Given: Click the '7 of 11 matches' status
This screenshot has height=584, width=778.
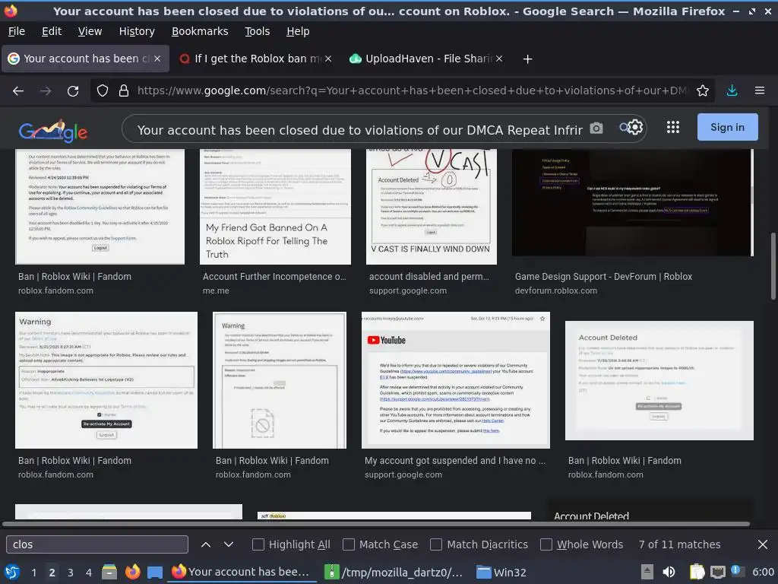Looking at the screenshot, I should (679, 544).
